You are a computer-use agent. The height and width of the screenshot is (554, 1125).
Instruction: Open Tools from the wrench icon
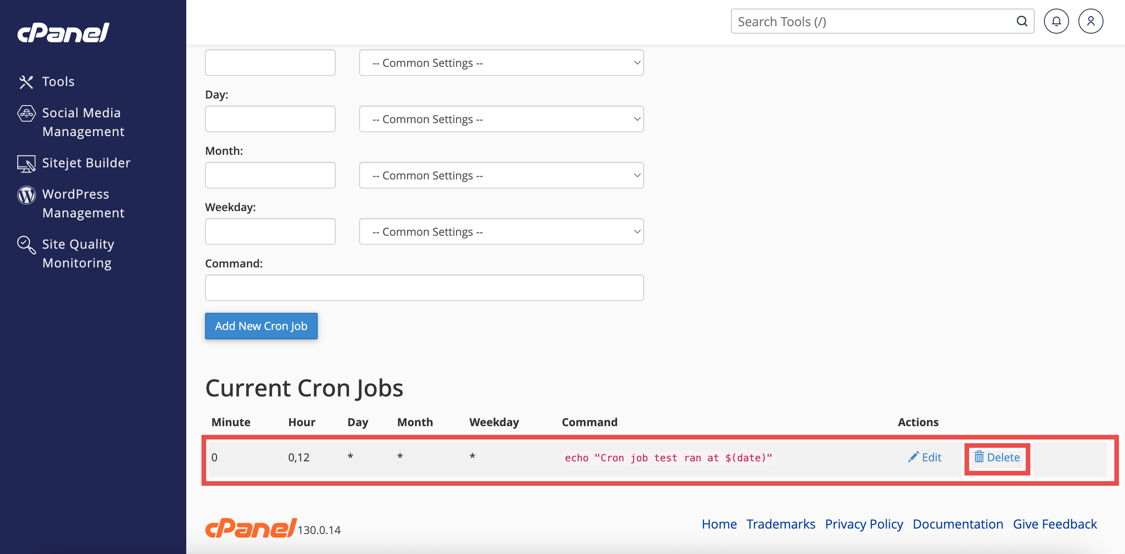point(26,82)
